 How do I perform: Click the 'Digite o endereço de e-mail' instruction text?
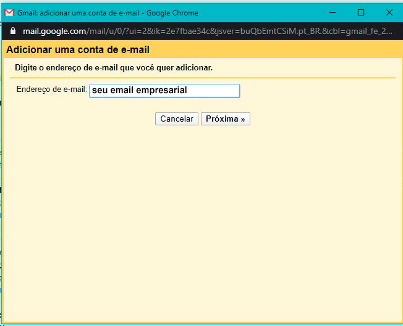114,67
